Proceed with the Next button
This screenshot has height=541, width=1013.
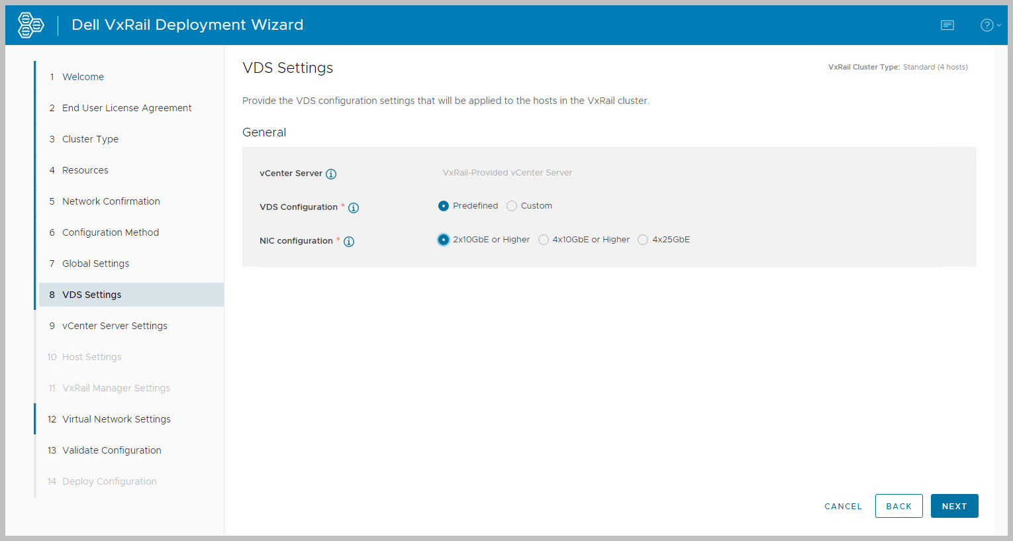tap(954, 507)
